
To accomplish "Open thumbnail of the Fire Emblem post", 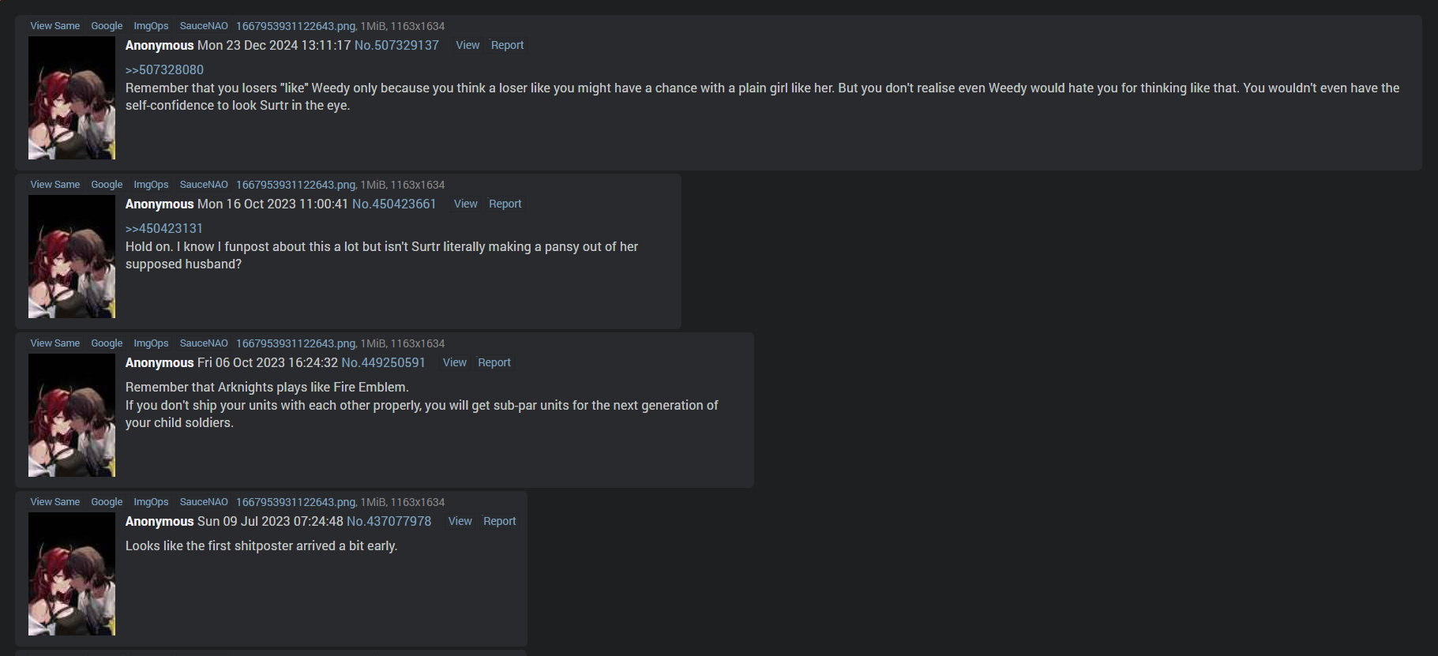I will tap(72, 415).
